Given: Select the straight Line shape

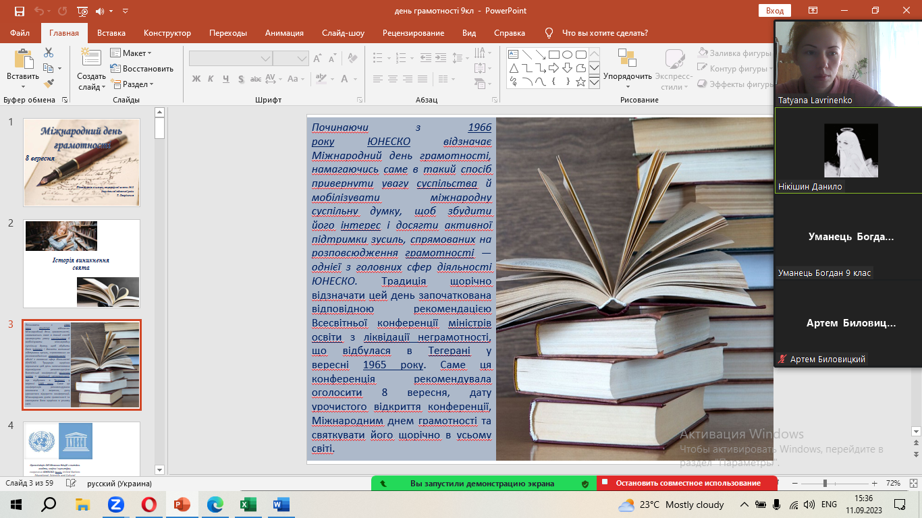Looking at the screenshot, I should click(x=526, y=55).
